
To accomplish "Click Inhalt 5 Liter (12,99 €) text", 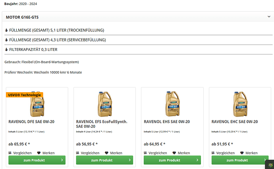I will pyautogui.click(x=162, y=132).
